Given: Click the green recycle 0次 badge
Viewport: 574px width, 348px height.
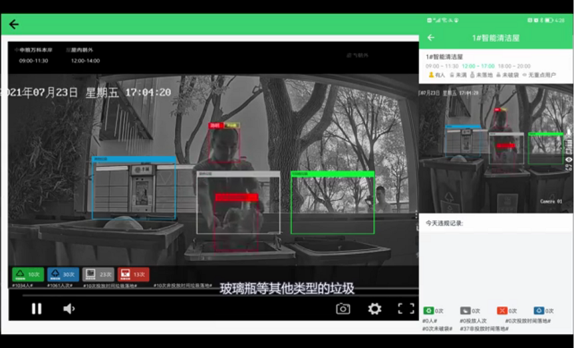Looking at the screenshot, I should tap(434, 311).
